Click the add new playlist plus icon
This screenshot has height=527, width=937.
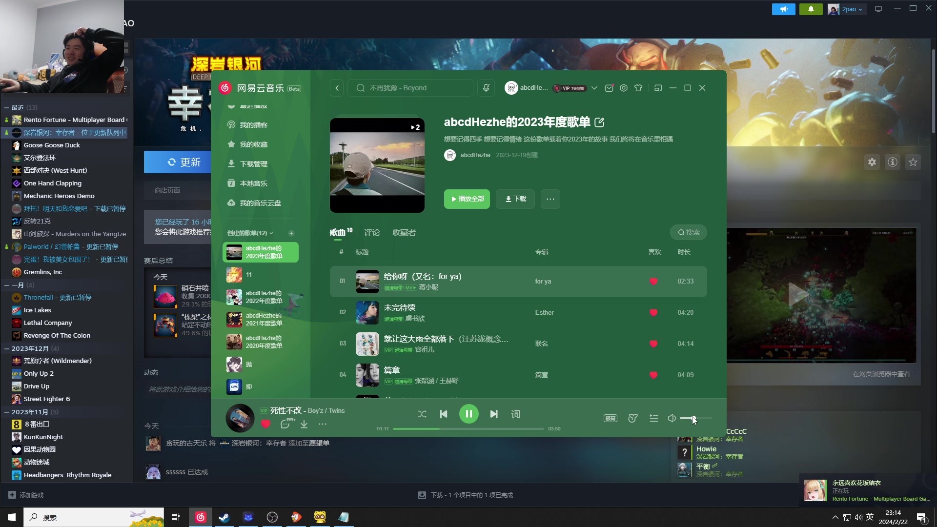point(291,233)
